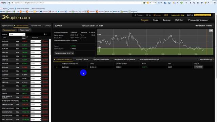
Task: Click the yellow deposit funds button
Action: [x=203, y=15]
